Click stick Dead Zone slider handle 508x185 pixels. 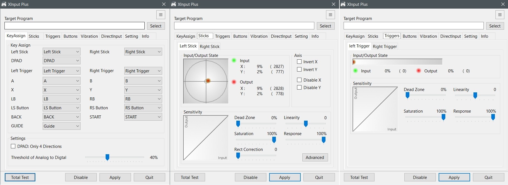(238, 124)
